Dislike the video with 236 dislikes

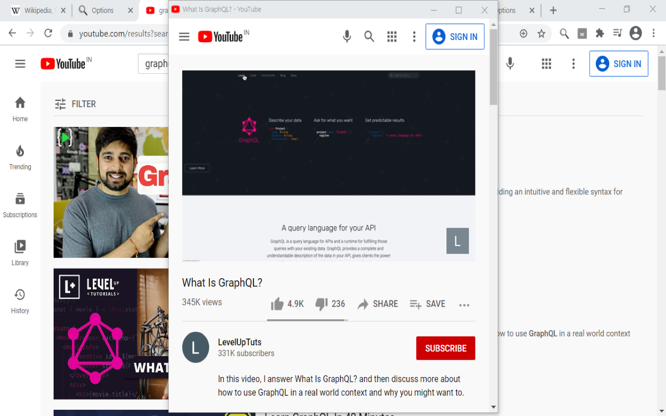tap(330, 304)
